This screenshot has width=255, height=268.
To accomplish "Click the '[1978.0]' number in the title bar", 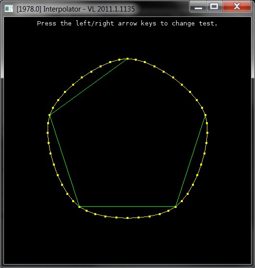I will (x=29, y=9).
